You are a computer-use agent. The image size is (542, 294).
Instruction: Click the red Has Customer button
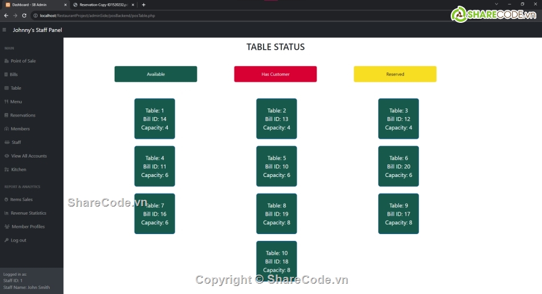[x=275, y=74]
